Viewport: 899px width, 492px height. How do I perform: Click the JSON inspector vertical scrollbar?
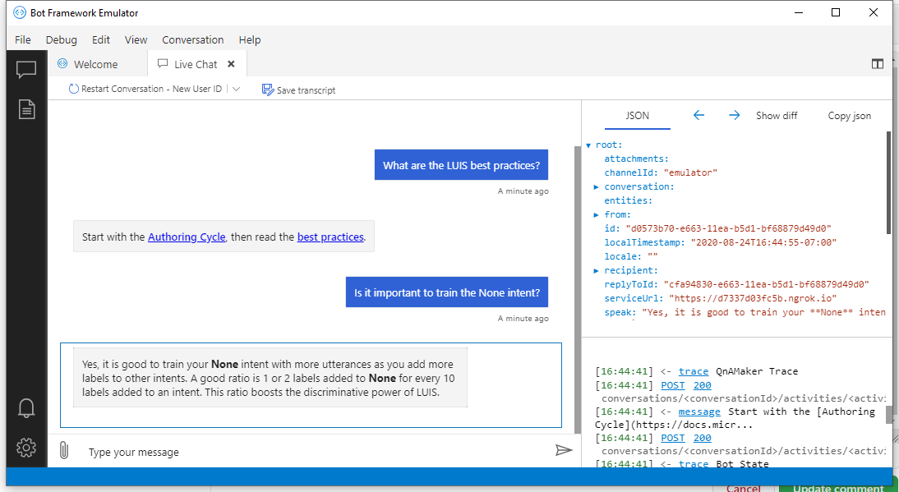coord(888,182)
